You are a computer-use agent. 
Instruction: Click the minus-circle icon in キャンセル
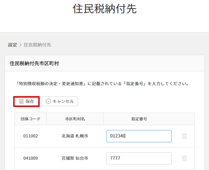[48, 101]
